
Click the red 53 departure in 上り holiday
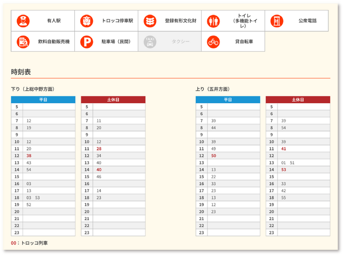click(284, 170)
